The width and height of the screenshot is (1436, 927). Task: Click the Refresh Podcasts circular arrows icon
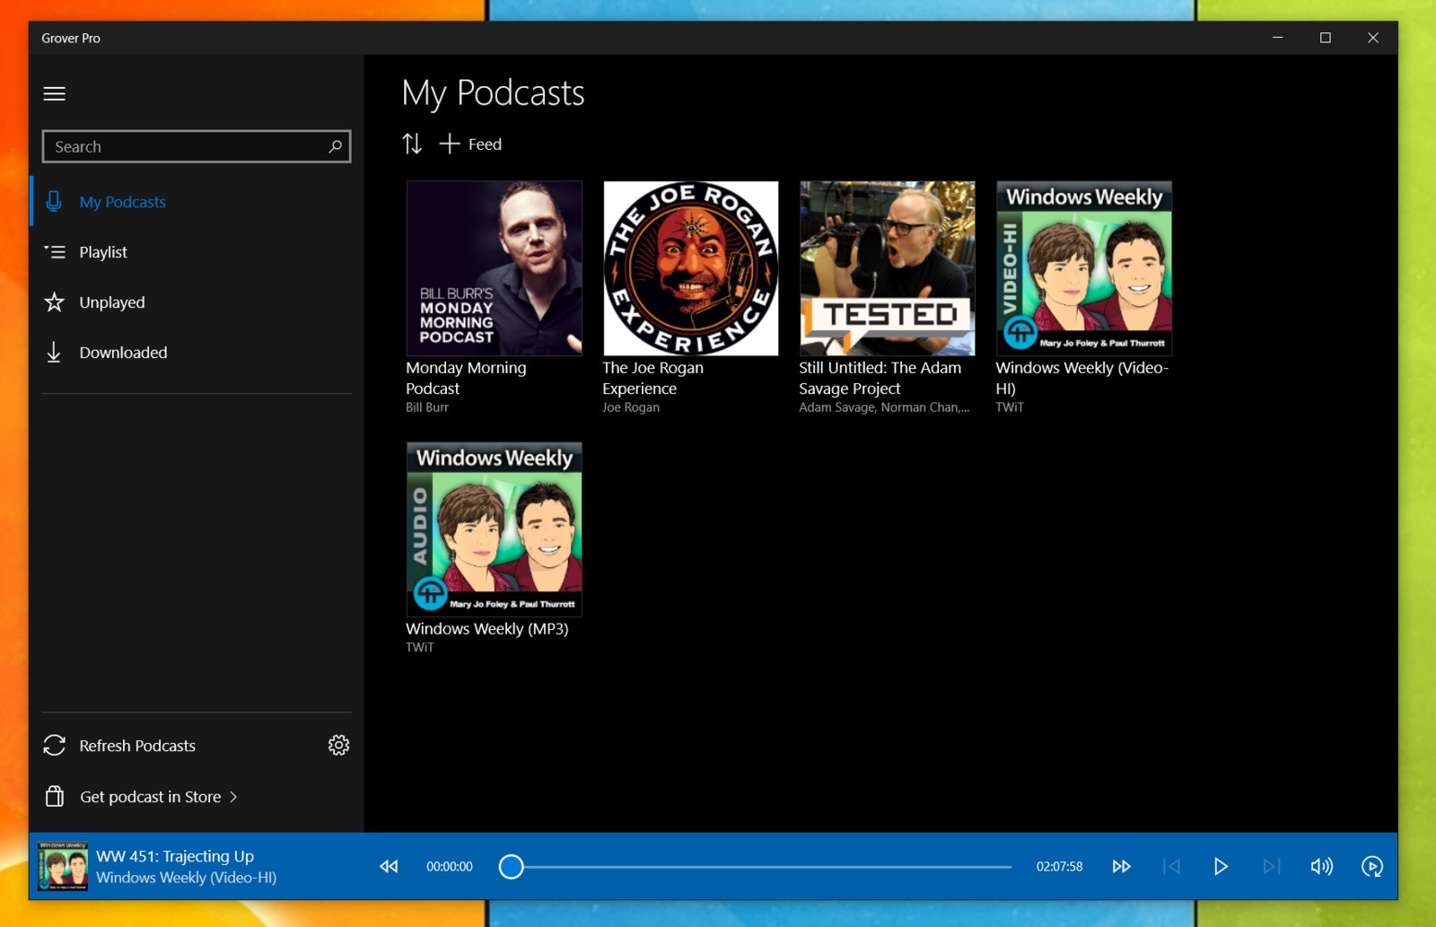(55, 745)
